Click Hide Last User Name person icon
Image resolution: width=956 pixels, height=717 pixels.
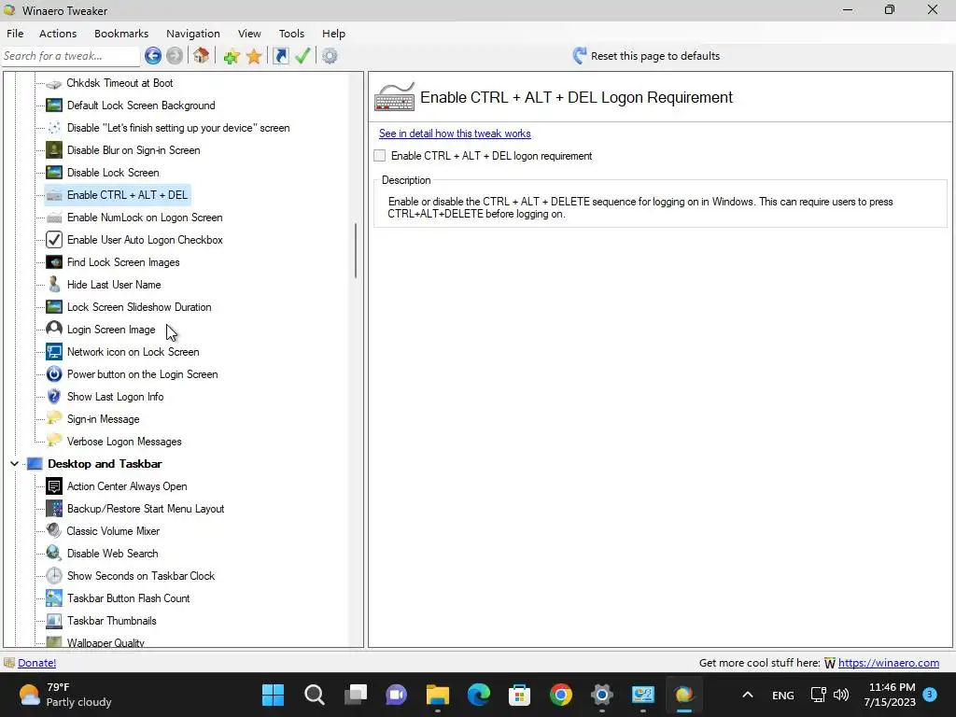[x=53, y=285]
